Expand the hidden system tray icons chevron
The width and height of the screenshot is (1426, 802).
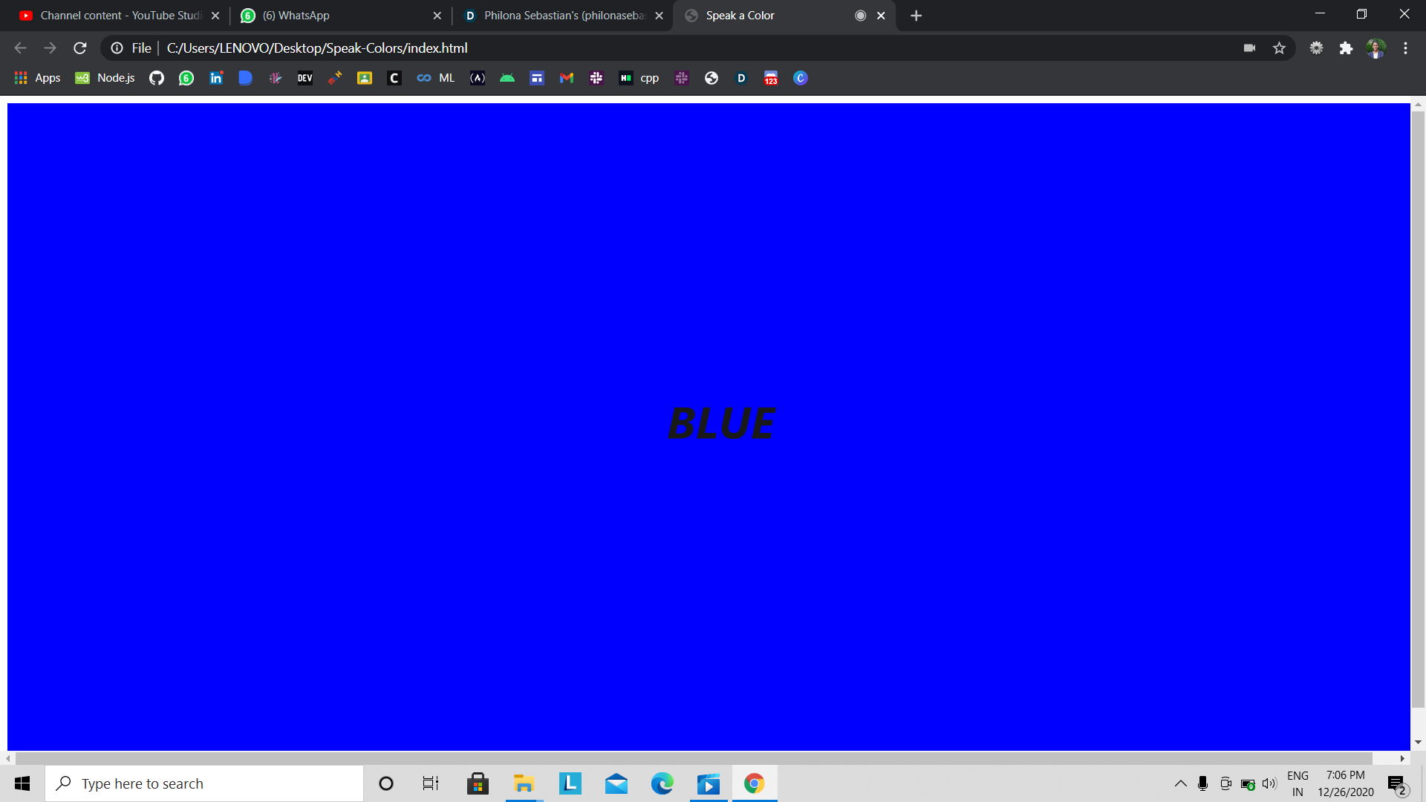pos(1180,783)
